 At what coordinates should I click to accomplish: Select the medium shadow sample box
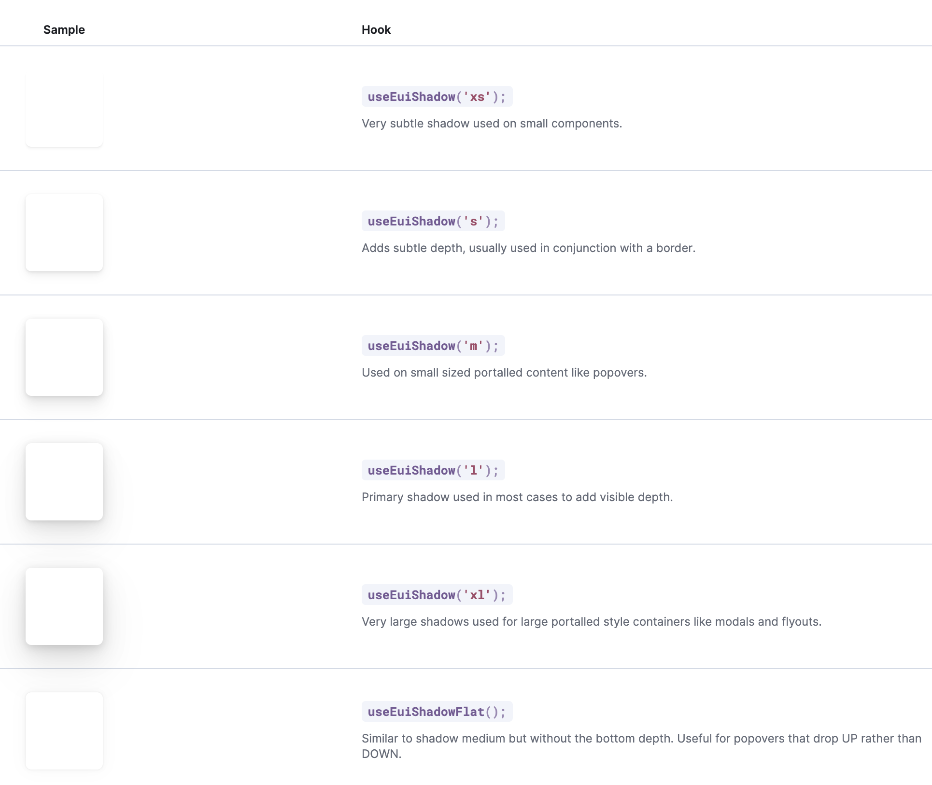point(64,357)
